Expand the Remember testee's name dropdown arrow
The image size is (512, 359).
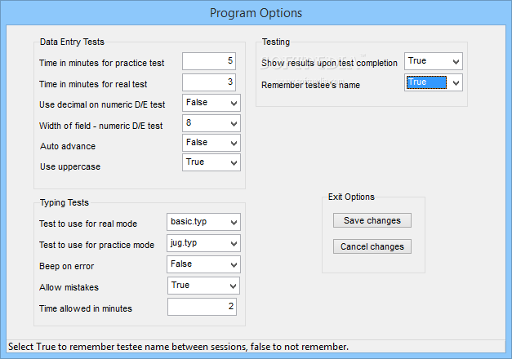(x=456, y=82)
